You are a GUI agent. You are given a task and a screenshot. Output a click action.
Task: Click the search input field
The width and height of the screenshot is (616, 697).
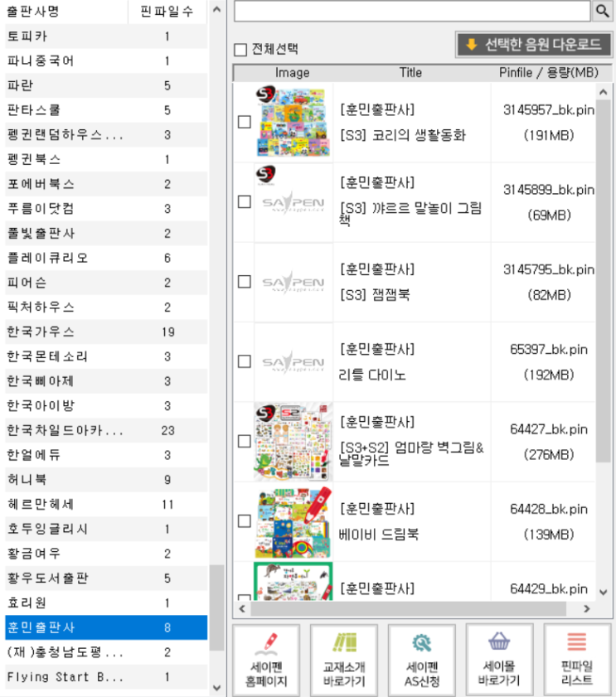point(412,11)
